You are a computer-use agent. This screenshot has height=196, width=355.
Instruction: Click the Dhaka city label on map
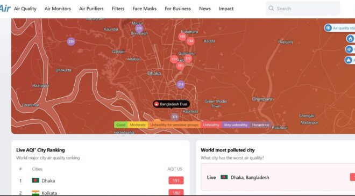click(x=154, y=74)
